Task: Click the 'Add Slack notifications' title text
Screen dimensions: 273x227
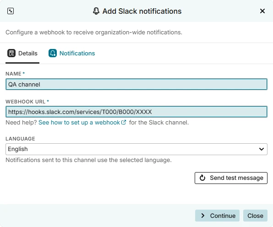Action: coord(142,11)
